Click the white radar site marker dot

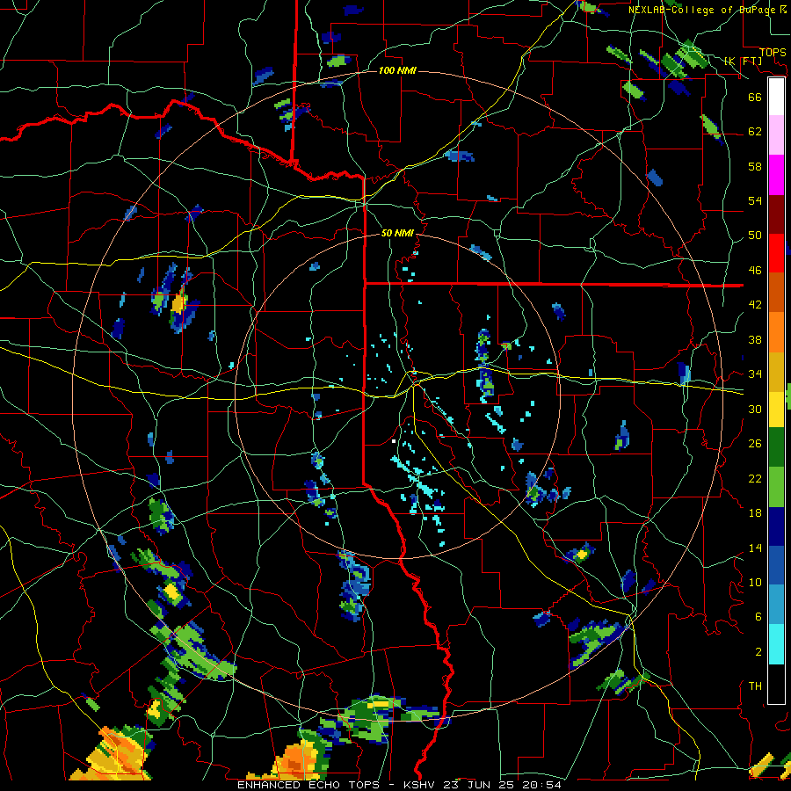[394, 441]
